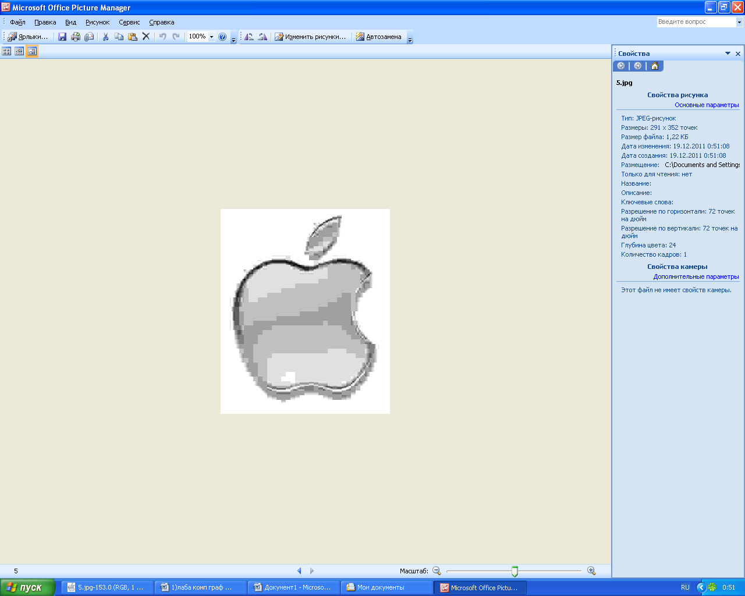
Task: Click the Автозамена auto correct button
Action: [378, 37]
